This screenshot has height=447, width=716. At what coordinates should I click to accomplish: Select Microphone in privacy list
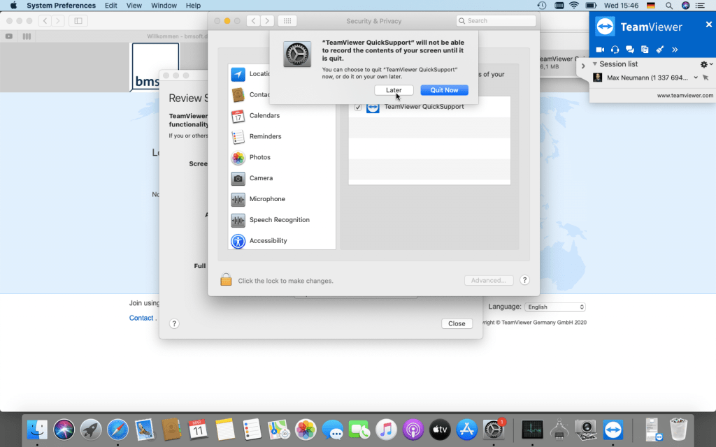pos(282,199)
